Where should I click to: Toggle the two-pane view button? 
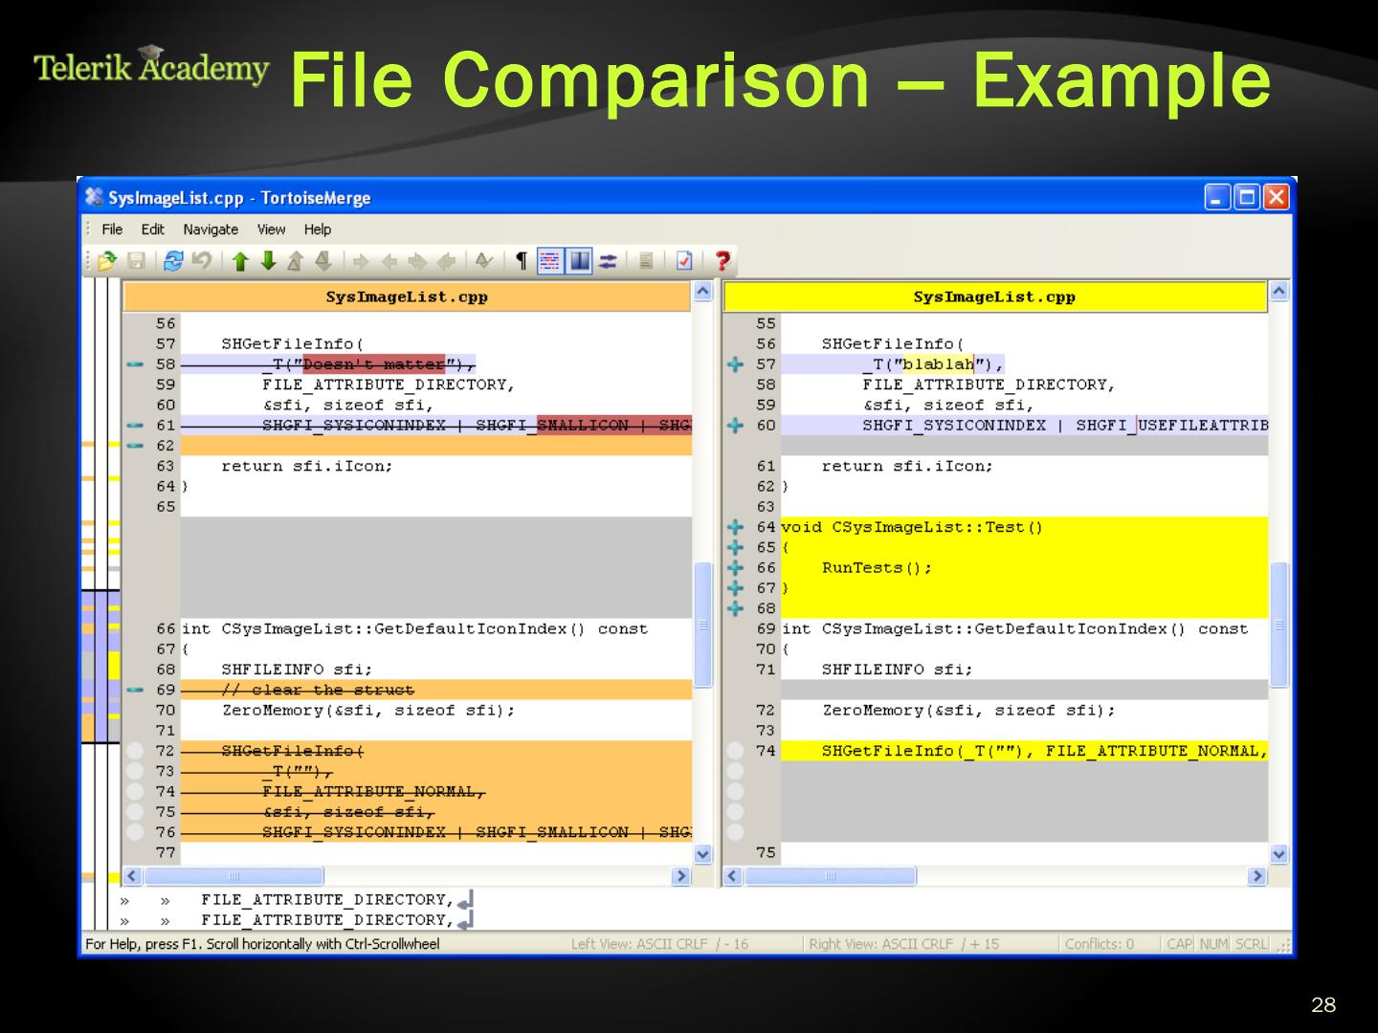pyautogui.click(x=579, y=261)
